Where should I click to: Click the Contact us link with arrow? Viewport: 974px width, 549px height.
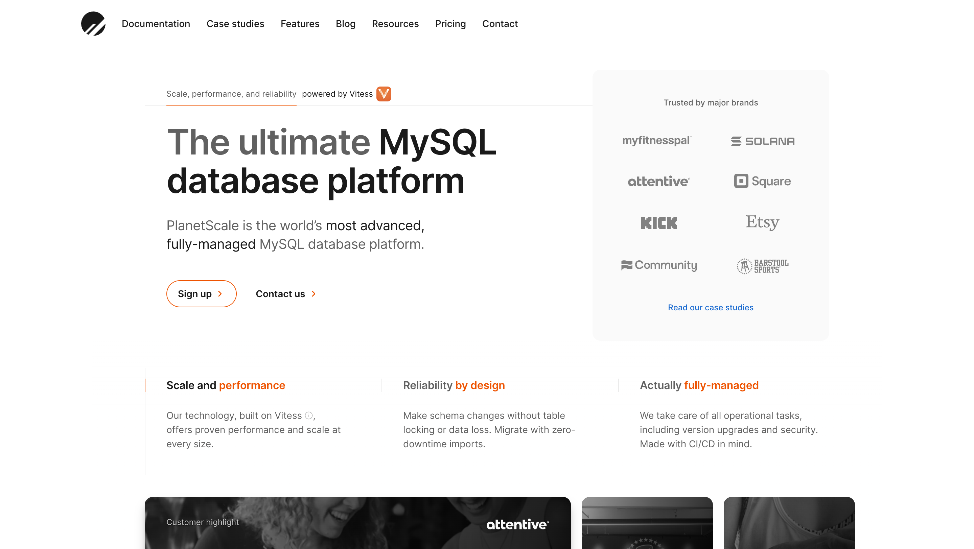286,294
